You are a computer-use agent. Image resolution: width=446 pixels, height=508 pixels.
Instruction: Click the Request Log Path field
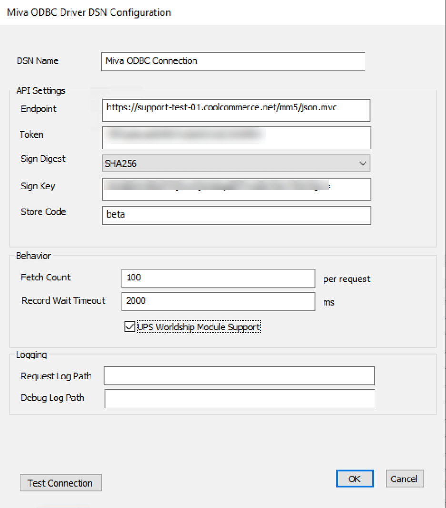click(239, 376)
